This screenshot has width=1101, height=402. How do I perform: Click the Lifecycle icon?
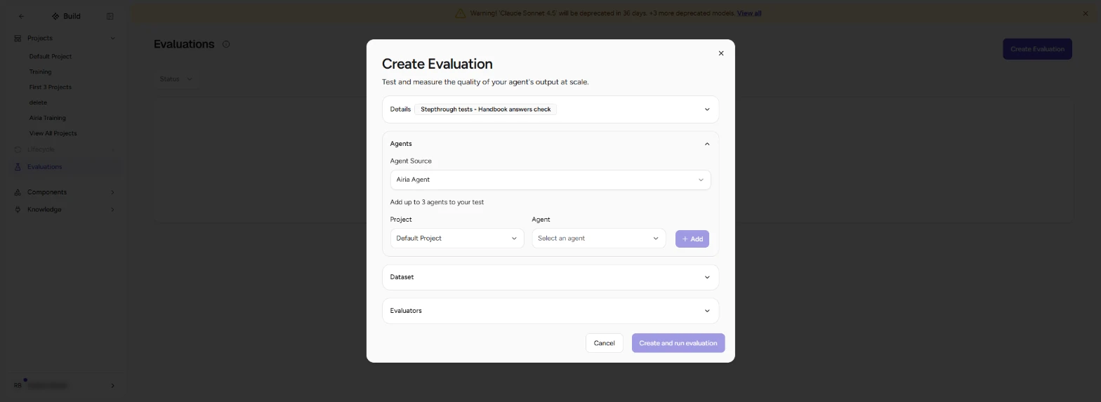(x=18, y=149)
